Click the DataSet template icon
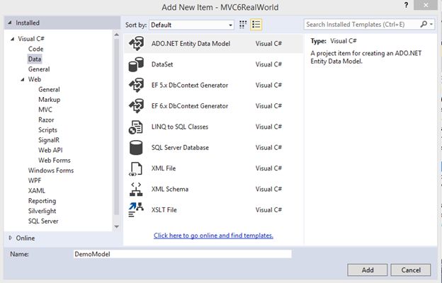 pos(136,64)
